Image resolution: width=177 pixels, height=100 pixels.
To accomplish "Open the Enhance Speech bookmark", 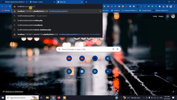I will pos(161,11).
